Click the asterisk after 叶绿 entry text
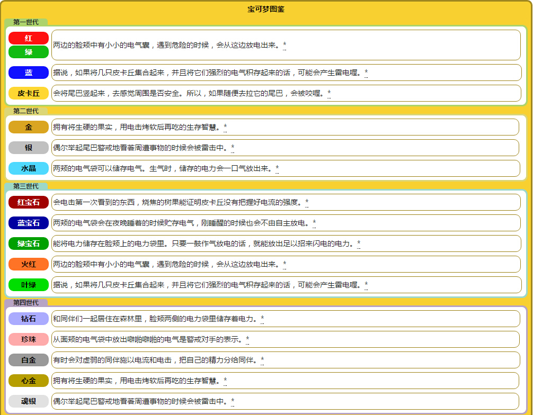Image resolution: width=533 pixels, height=415 pixels. pos(366,285)
